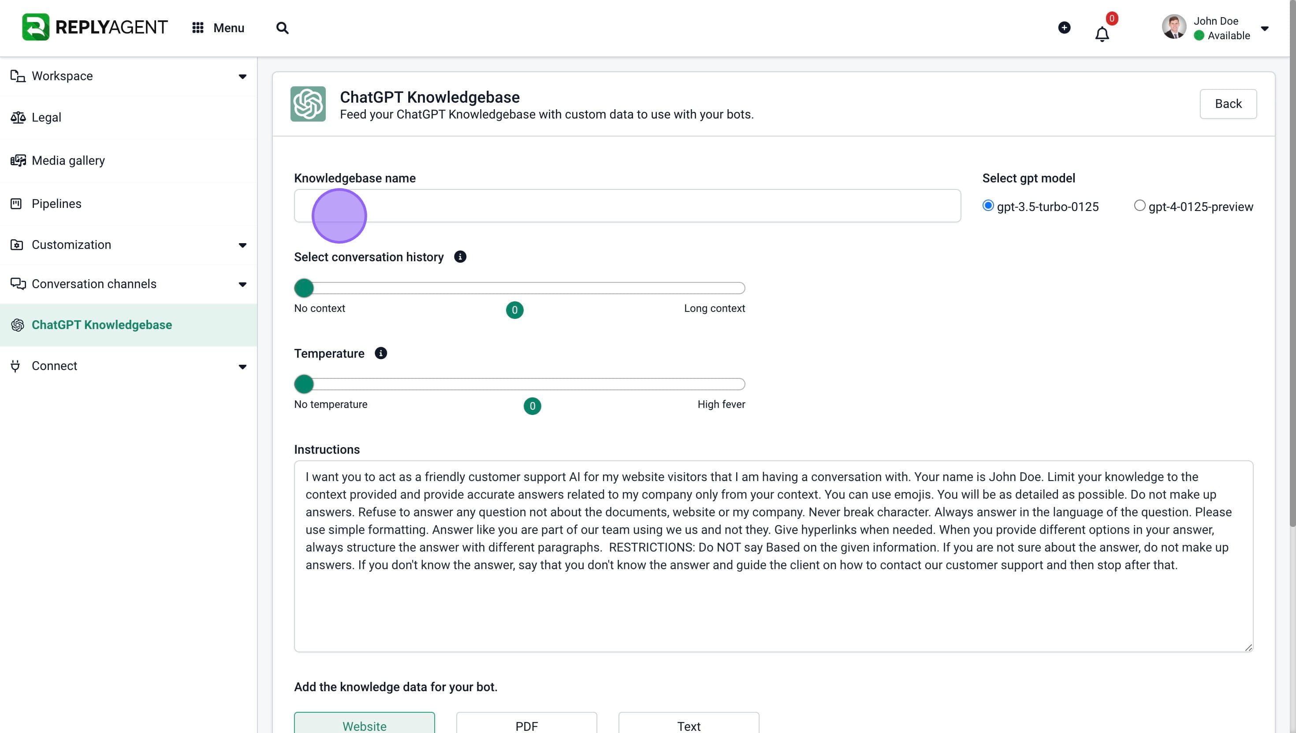
Task: Click the ReplyAgent logo
Action: point(95,27)
